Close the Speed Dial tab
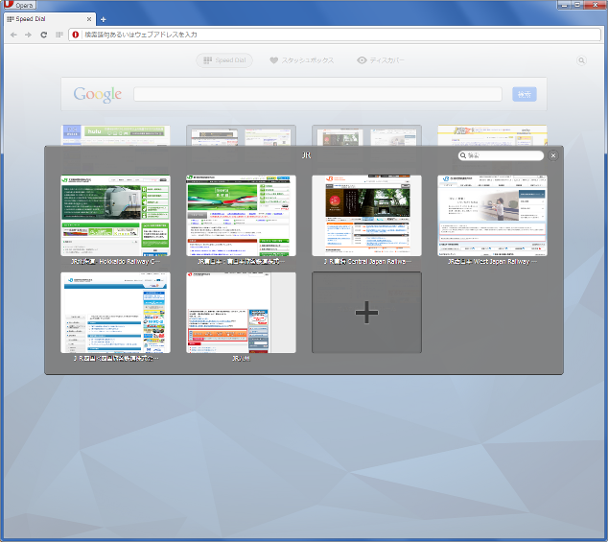This screenshot has height=542, width=608. 89,19
